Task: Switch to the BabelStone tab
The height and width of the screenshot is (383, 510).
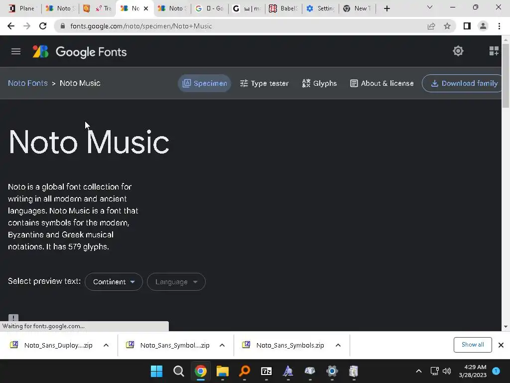Action: 283,8
